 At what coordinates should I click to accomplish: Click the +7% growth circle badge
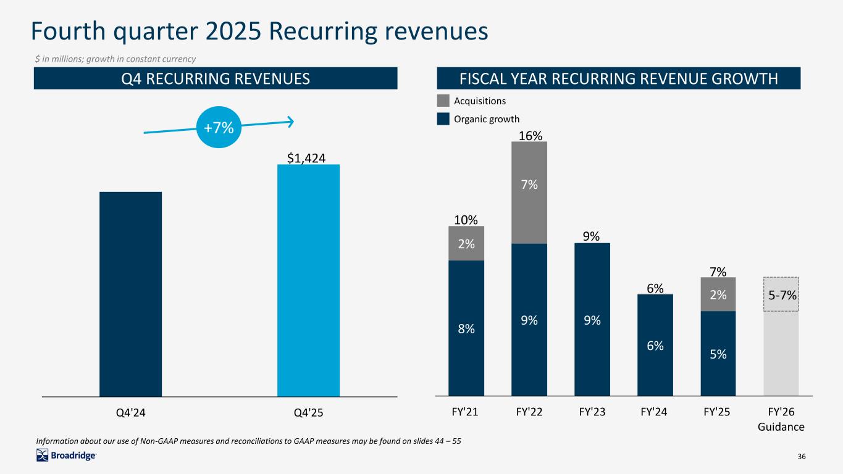219,128
